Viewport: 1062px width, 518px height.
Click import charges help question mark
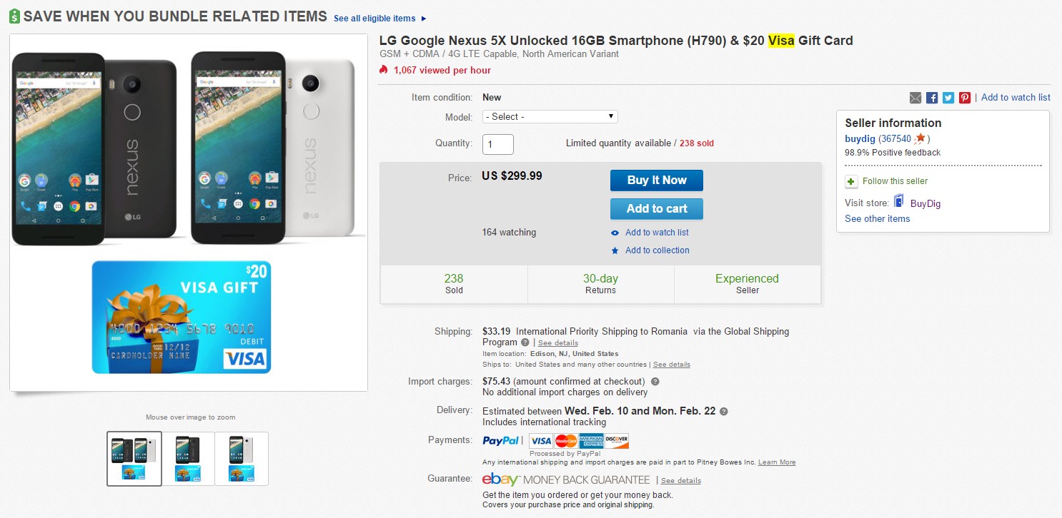(x=655, y=382)
